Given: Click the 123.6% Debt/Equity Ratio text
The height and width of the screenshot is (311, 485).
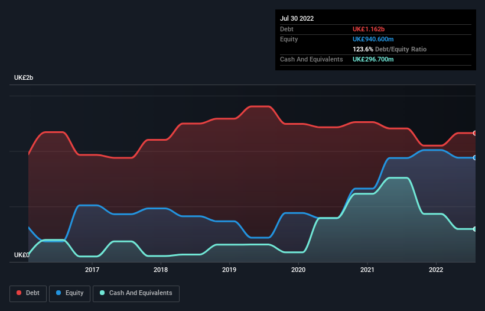Looking at the screenshot, I should (x=389, y=49).
